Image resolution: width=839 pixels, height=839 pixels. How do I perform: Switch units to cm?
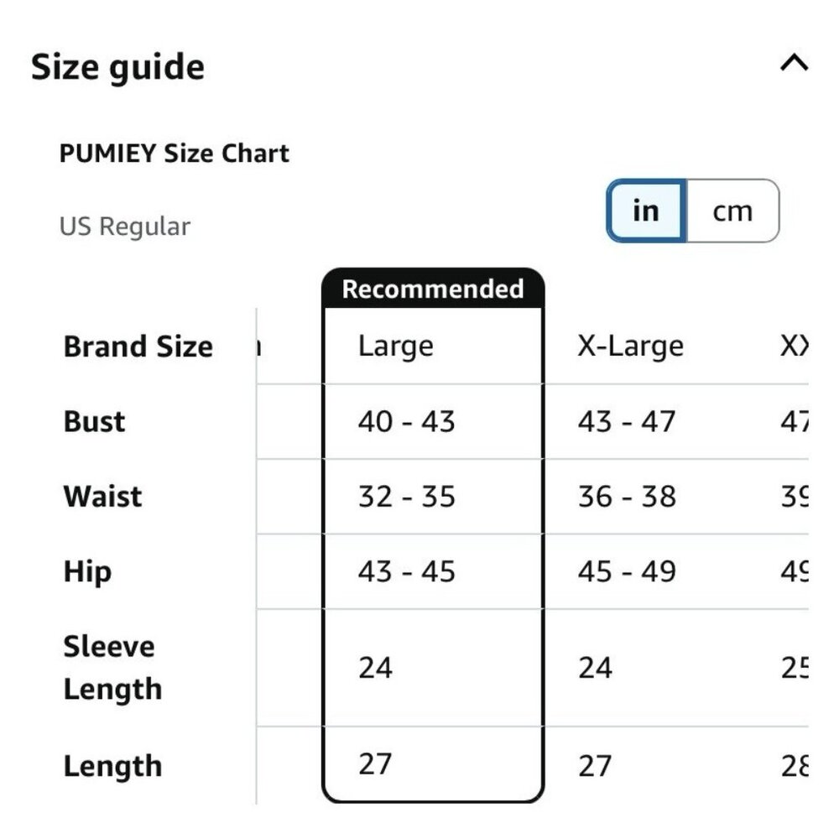coord(732,211)
